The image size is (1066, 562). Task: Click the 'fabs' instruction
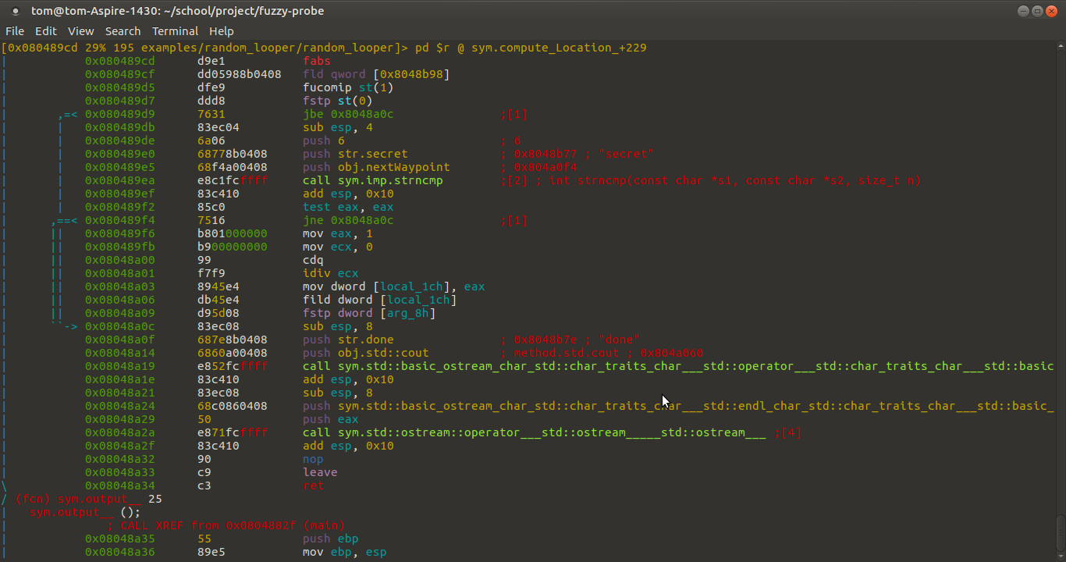tap(317, 61)
